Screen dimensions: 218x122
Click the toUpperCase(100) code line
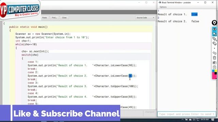click(83, 86)
